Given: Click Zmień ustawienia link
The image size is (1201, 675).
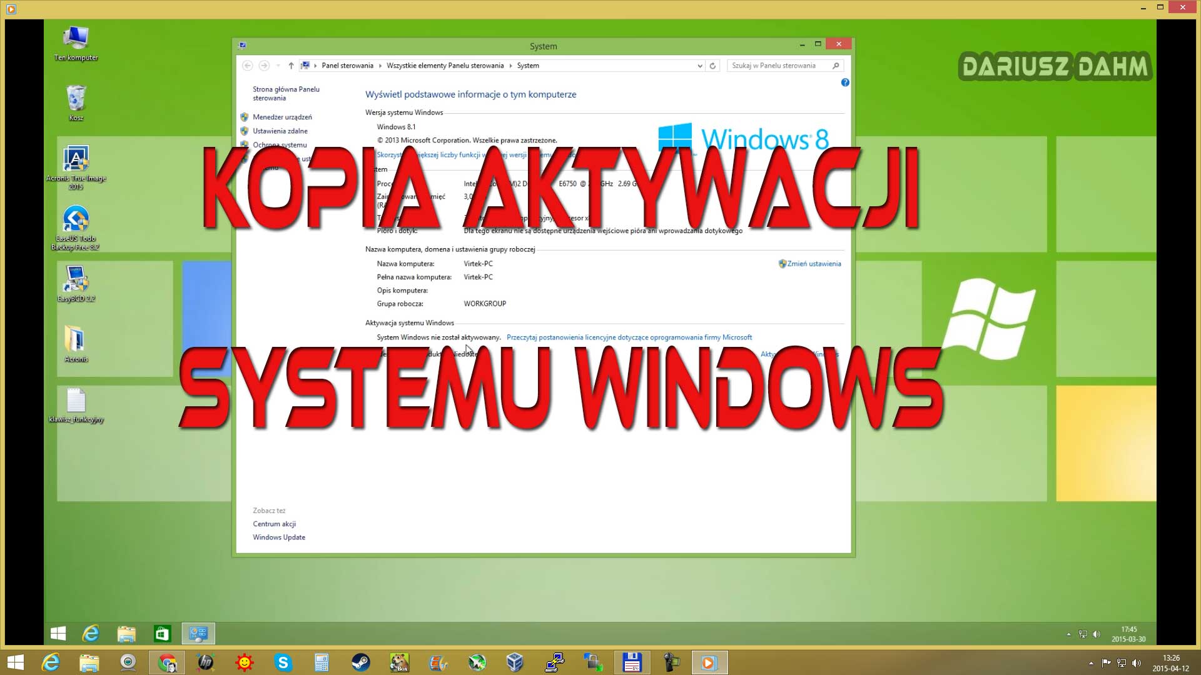Looking at the screenshot, I should click(x=814, y=264).
